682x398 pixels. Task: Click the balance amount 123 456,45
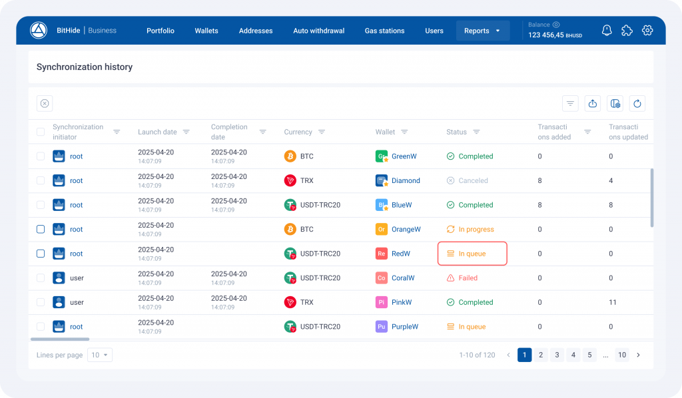(546, 35)
